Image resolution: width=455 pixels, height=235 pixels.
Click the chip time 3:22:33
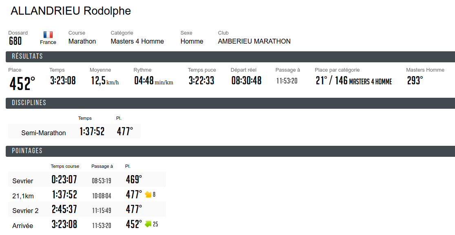point(201,81)
